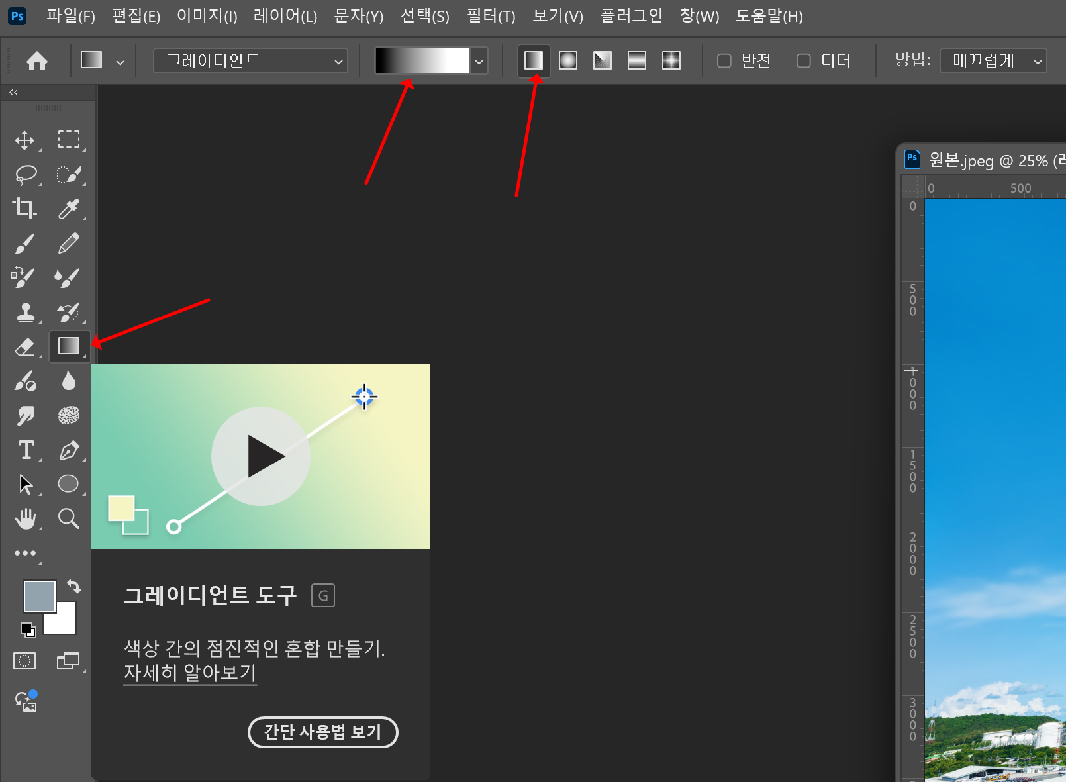
Task: Enable the 디더 (dither) checkbox
Action: [803, 60]
